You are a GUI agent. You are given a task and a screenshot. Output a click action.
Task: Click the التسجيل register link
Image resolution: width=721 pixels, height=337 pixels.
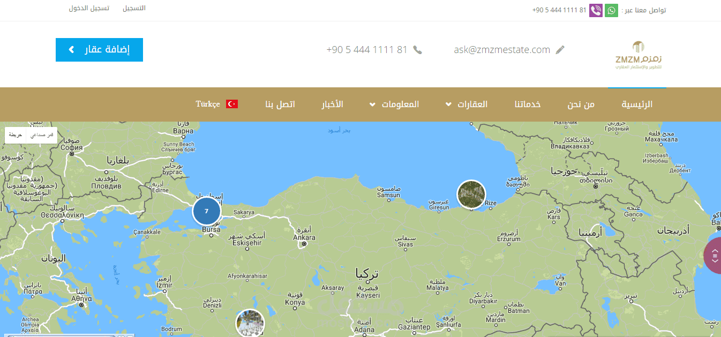point(134,9)
